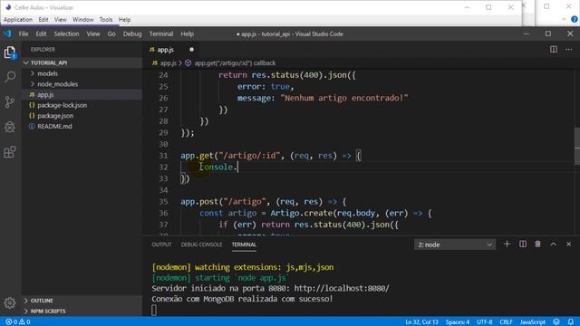The height and width of the screenshot is (326, 580).
Task: Click the http://localhost:8080/ link in terminal
Action: click(x=342, y=288)
